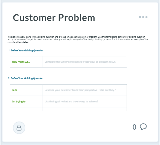Click the "Describe your customer" field

click(85, 90)
